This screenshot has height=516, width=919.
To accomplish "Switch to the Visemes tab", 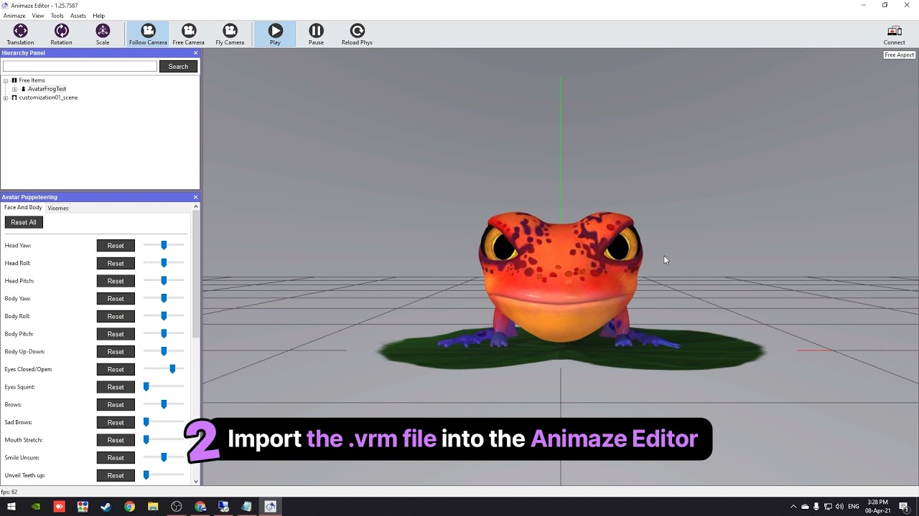I will (58, 208).
